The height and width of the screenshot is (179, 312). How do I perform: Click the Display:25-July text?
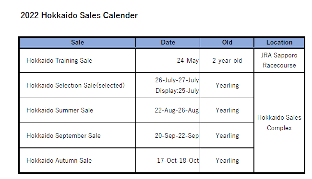pos(177,90)
